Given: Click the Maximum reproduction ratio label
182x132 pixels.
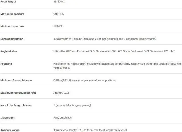Looking at the screenshot, I should coord(18,93).
